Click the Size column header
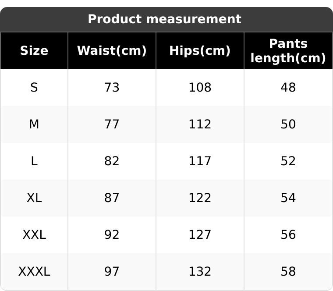 click(x=34, y=51)
